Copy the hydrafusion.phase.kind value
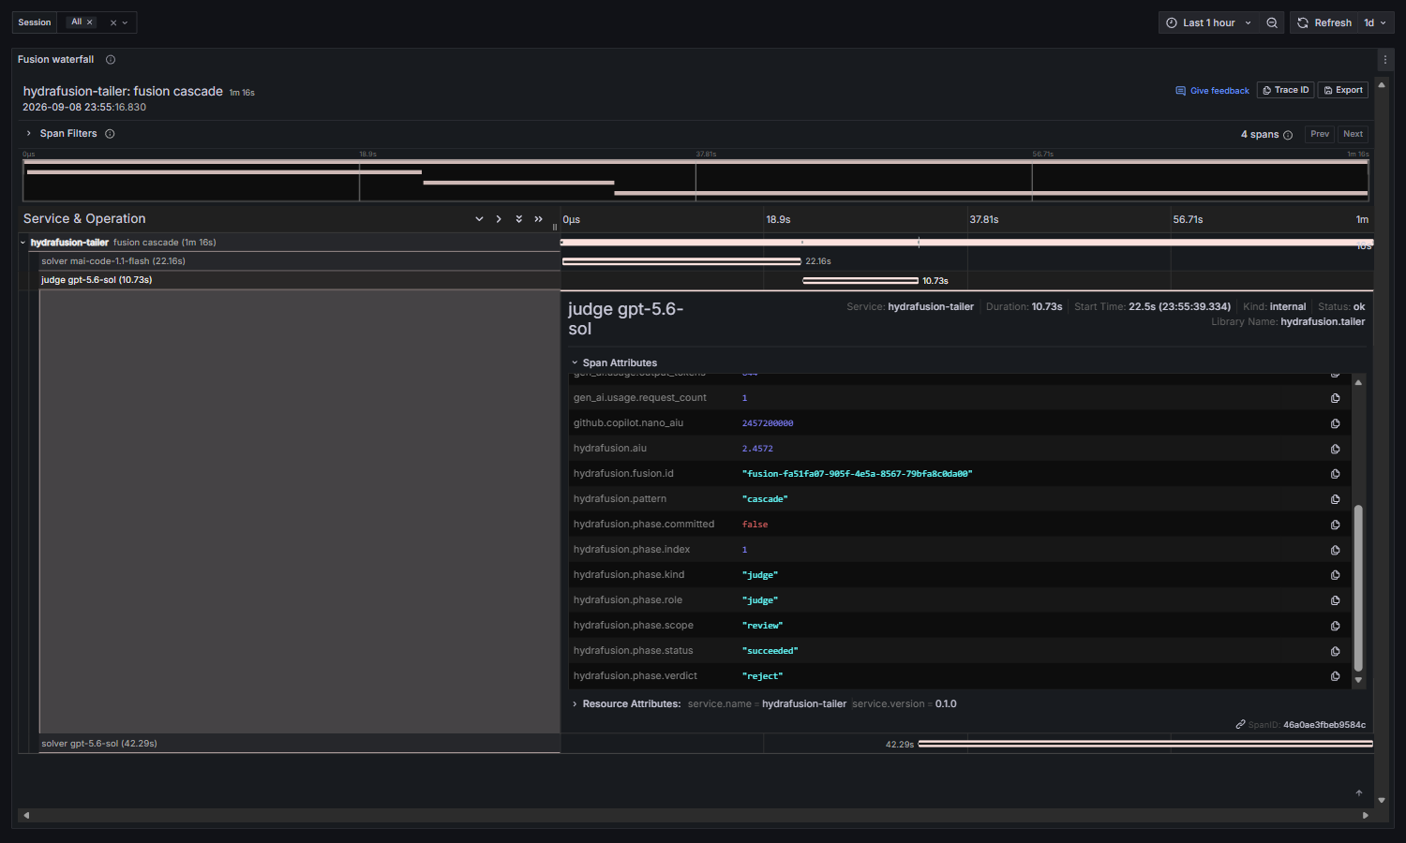Image resolution: width=1406 pixels, height=843 pixels. 1335,575
